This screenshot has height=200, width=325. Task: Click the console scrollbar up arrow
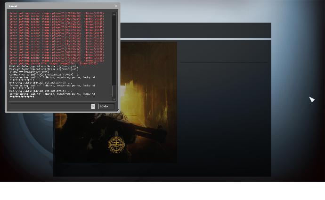point(114,14)
